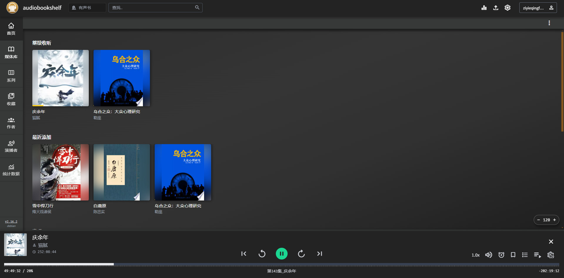Image resolution: width=564 pixels, height=278 pixels.
Task: Open the settings gear in header
Action: pyautogui.click(x=508, y=8)
